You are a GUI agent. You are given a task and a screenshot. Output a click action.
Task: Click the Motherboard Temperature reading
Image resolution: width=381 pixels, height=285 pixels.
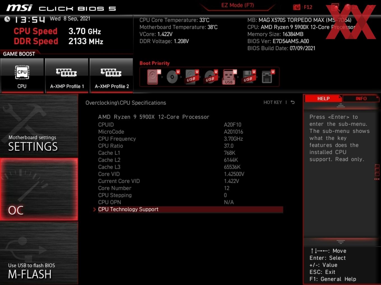point(178,27)
